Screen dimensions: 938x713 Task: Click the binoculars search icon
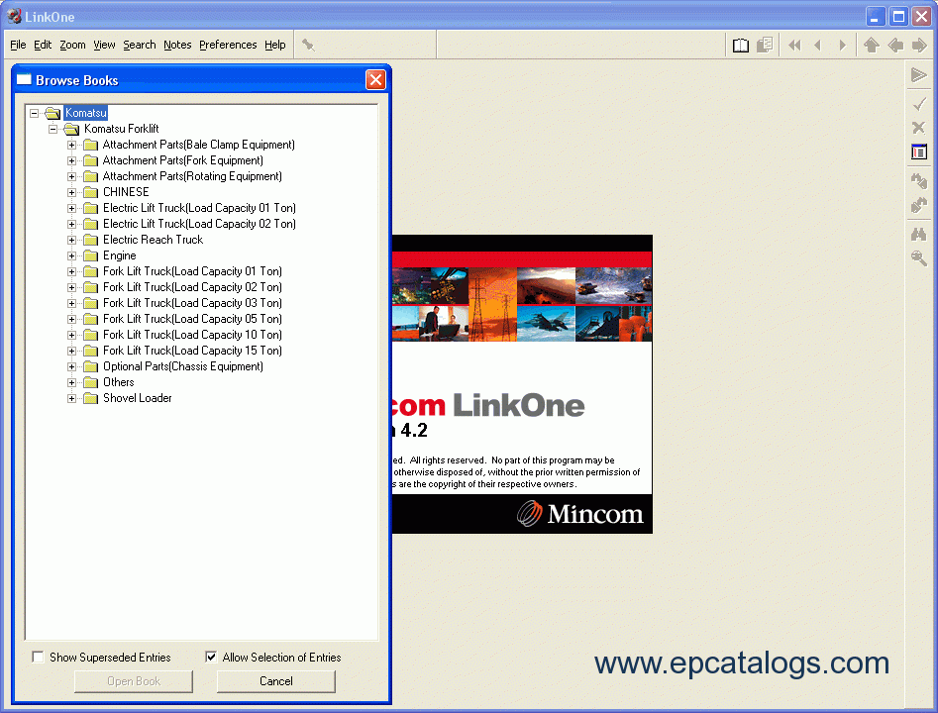click(919, 234)
